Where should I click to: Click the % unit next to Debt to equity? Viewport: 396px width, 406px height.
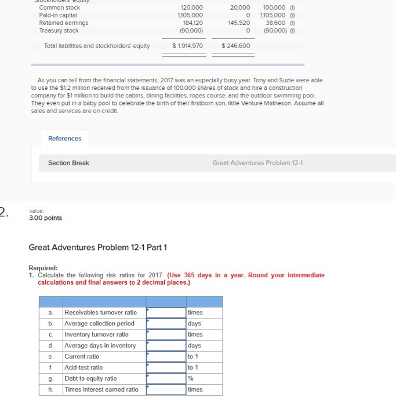pyautogui.click(x=191, y=379)
